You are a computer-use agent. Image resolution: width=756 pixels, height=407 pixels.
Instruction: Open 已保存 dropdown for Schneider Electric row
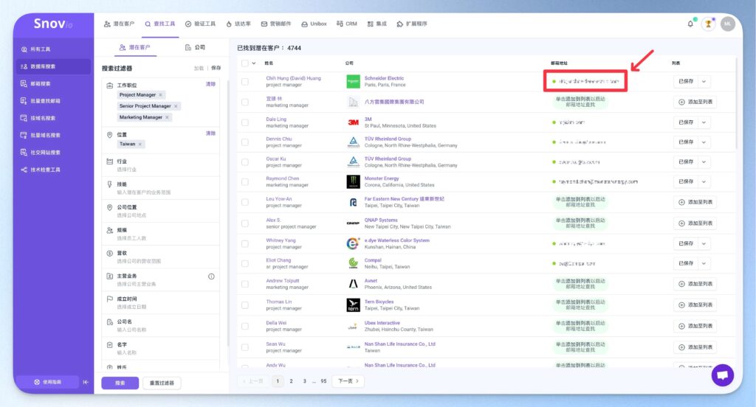coord(704,81)
